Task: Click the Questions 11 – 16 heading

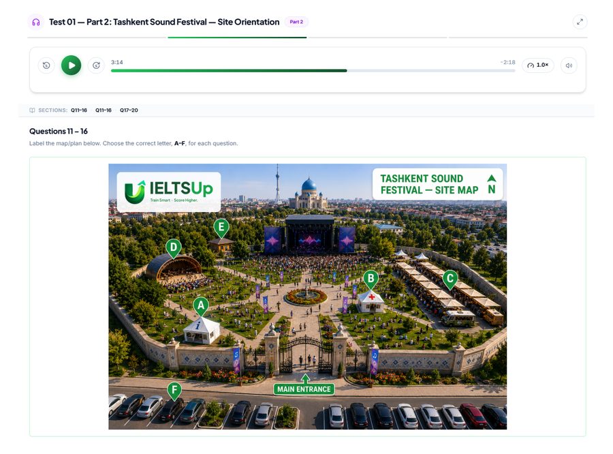Action: 59,131
